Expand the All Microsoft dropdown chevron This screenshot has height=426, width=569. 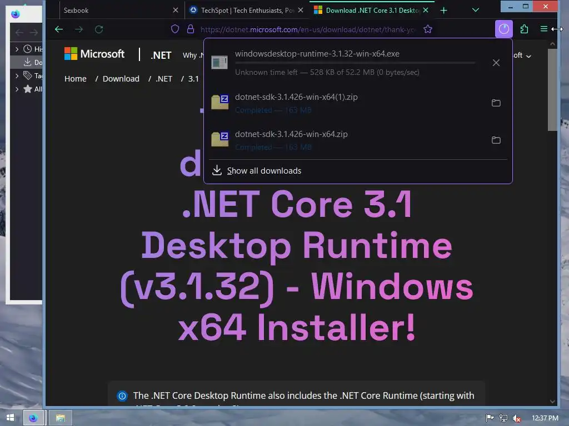tap(528, 56)
